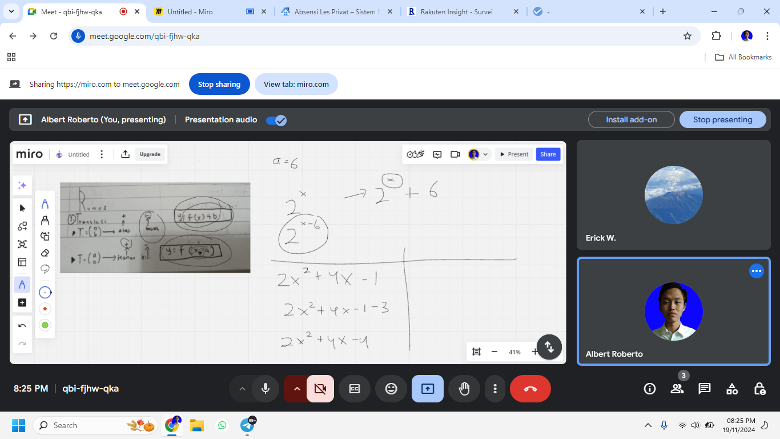Open meeting details info icon
The height and width of the screenshot is (439, 780).
[x=650, y=389]
